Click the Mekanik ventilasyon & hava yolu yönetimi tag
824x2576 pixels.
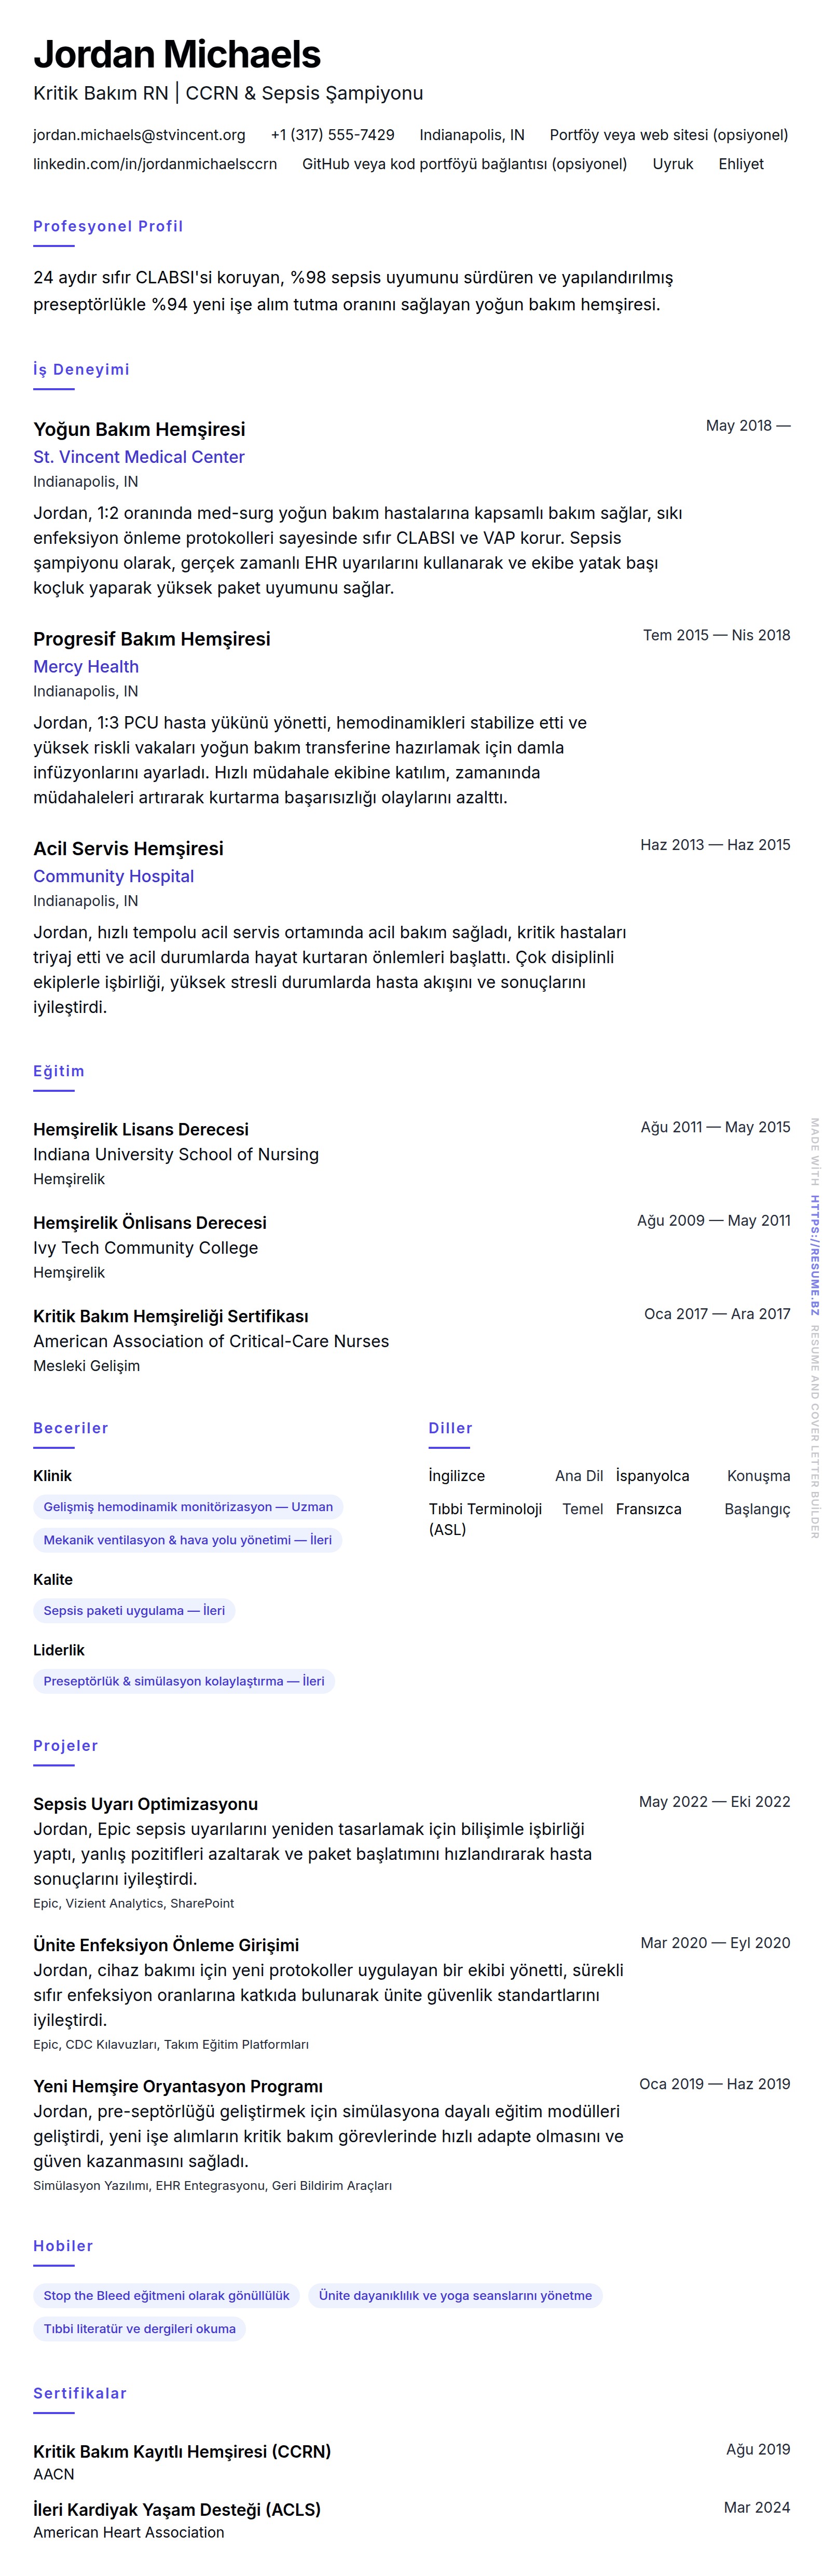pyautogui.click(x=187, y=1540)
